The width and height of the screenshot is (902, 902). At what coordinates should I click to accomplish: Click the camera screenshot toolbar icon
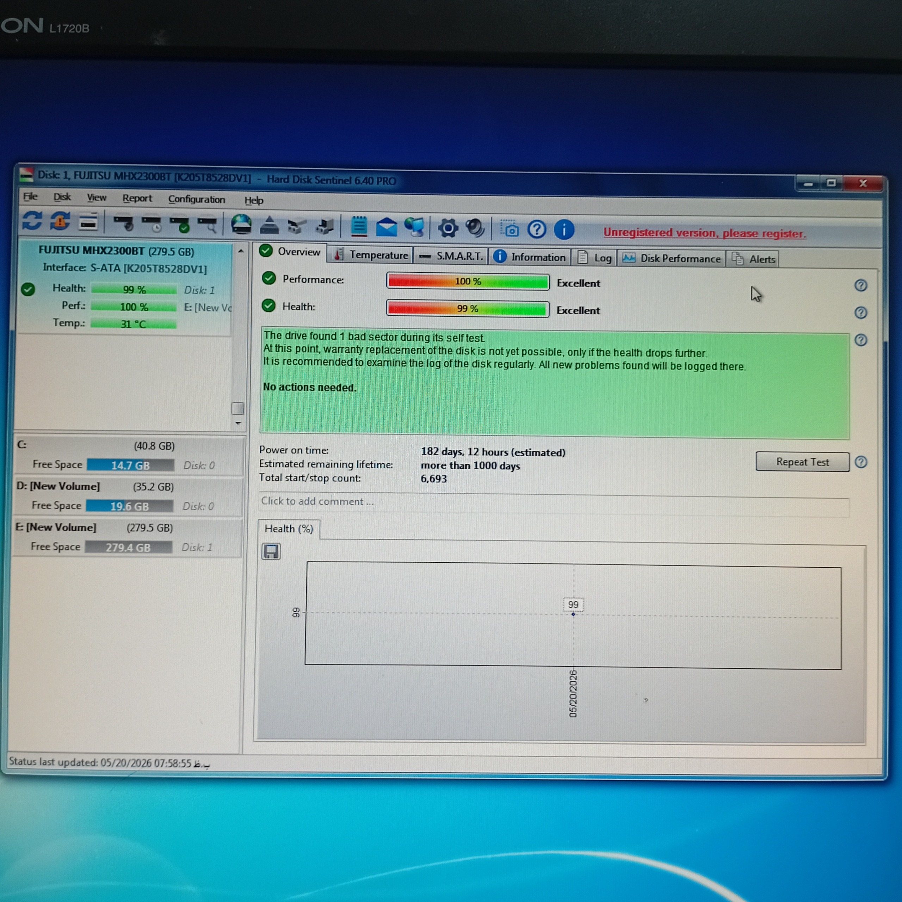(x=510, y=229)
